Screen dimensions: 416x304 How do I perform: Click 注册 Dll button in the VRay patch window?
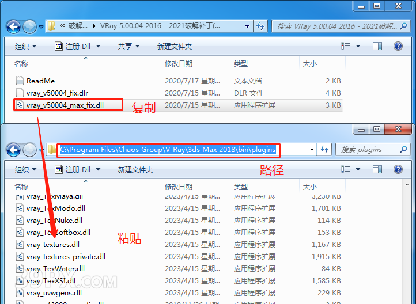pyautogui.click(x=73, y=47)
